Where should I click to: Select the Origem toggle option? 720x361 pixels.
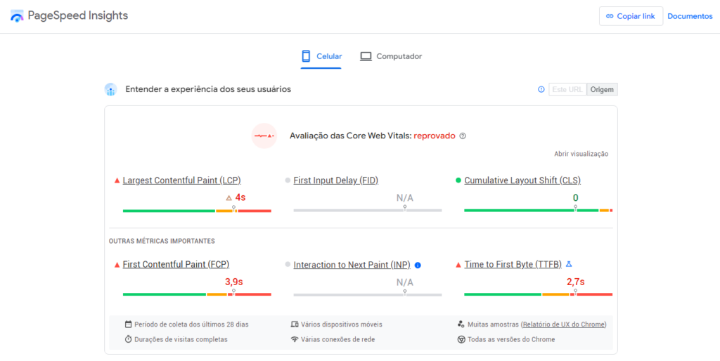coord(602,89)
